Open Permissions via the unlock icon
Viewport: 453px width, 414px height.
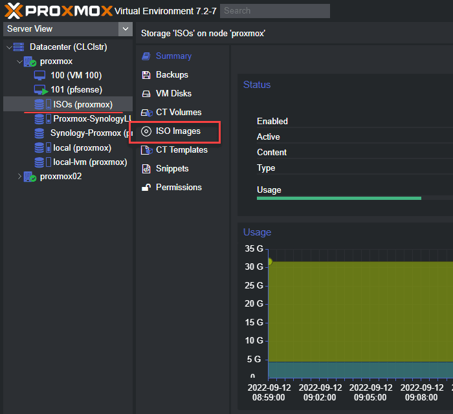click(x=146, y=188)
